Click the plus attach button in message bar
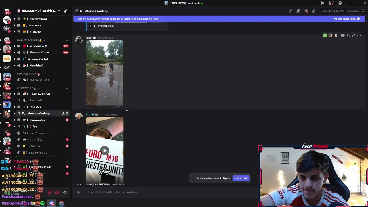 point(79,192)
